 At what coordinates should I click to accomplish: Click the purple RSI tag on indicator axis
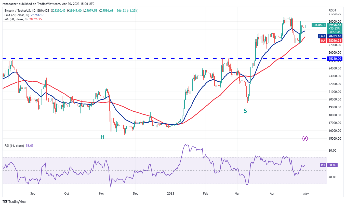[x=323, y=165]
